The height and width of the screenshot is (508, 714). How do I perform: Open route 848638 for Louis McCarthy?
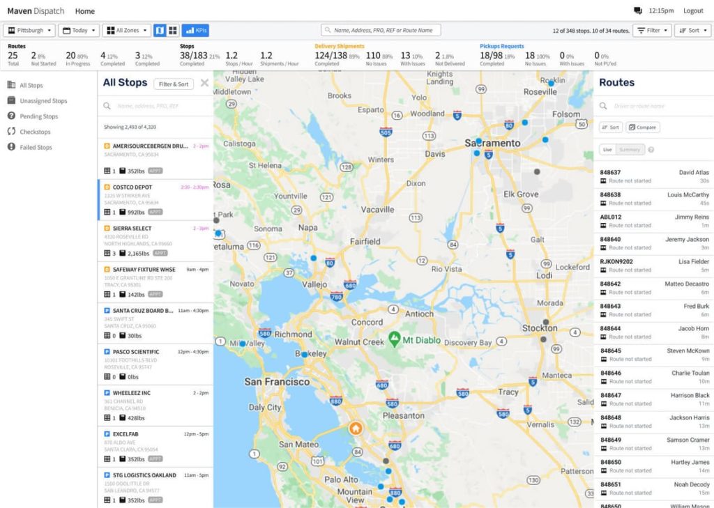[654, 199]
